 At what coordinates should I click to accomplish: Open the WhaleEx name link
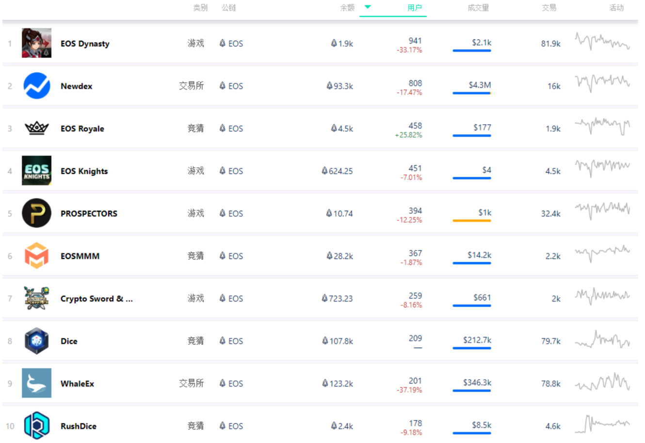coord(77,384)
